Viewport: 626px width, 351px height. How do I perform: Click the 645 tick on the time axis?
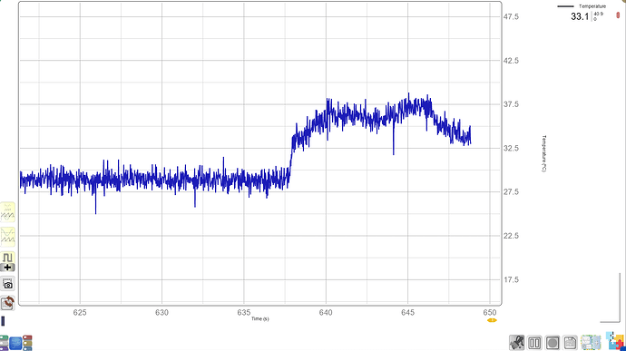click(x=408, y=313)
